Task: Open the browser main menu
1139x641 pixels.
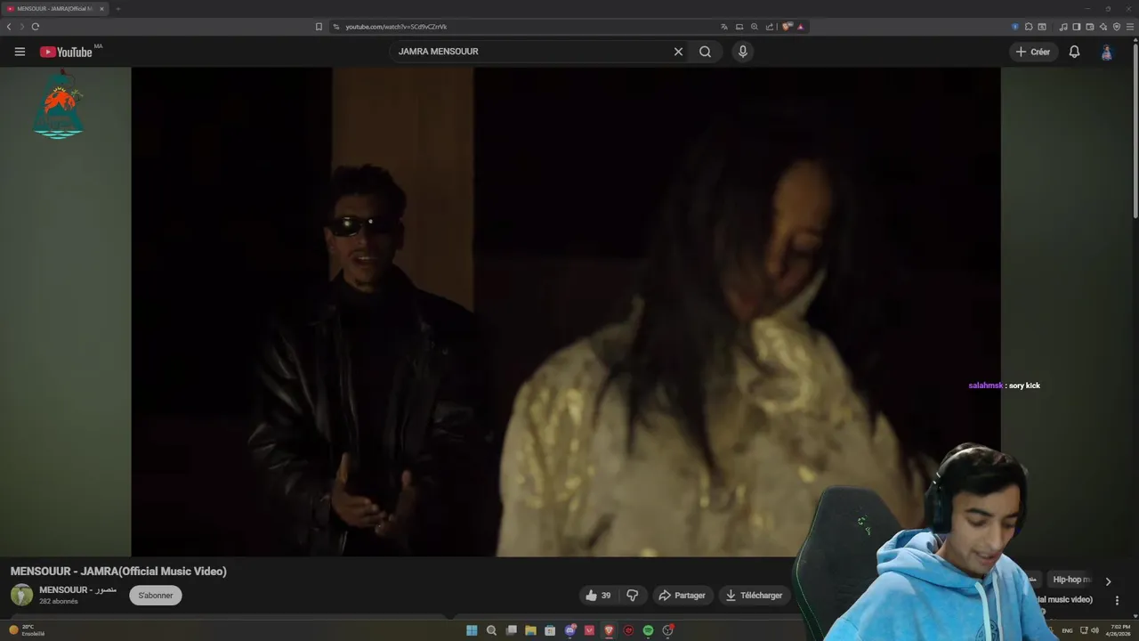Action: (1130, 27)
